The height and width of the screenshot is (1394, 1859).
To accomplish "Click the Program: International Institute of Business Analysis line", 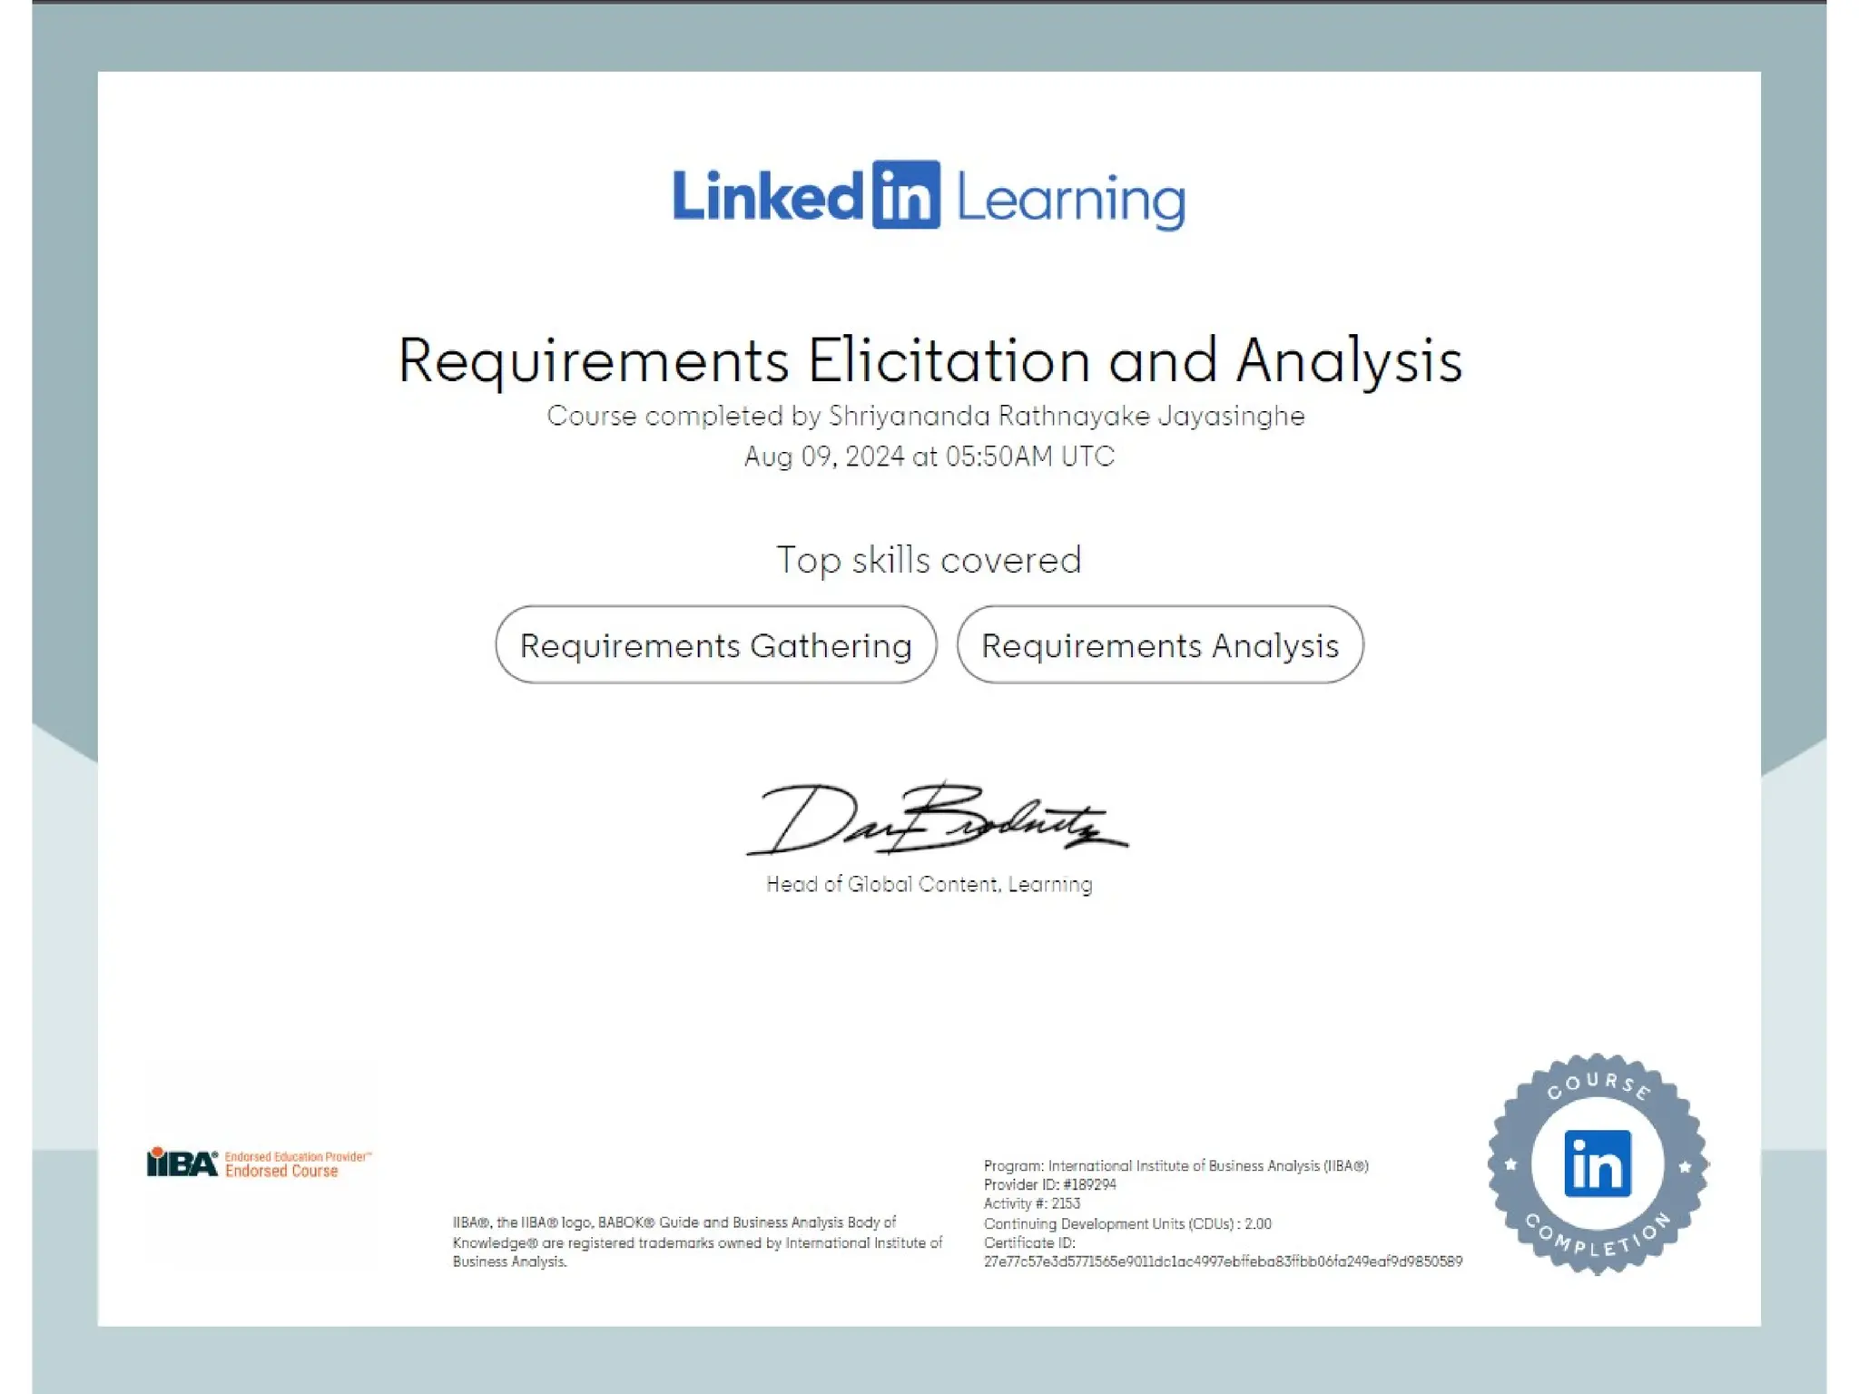I will pos(1175,1165).
